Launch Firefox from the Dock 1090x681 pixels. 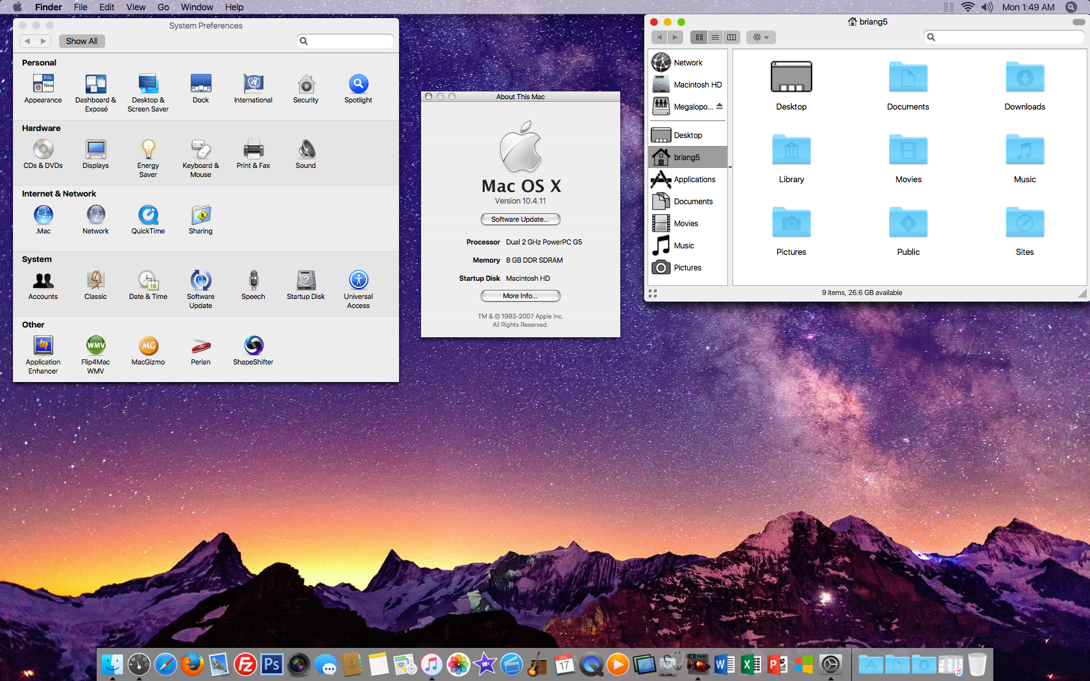192,664
